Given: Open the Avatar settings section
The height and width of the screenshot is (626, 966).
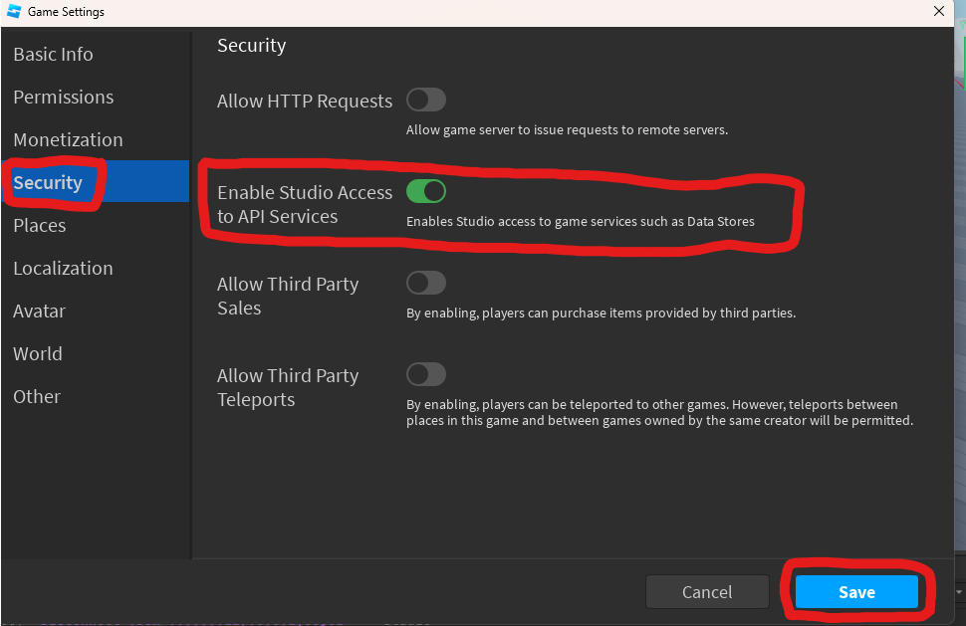Looking at the screenshot, I should tap(39, 311).
